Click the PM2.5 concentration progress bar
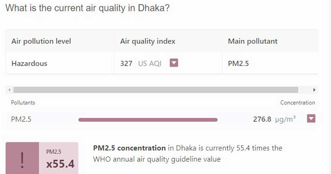 tap(148, 120)
